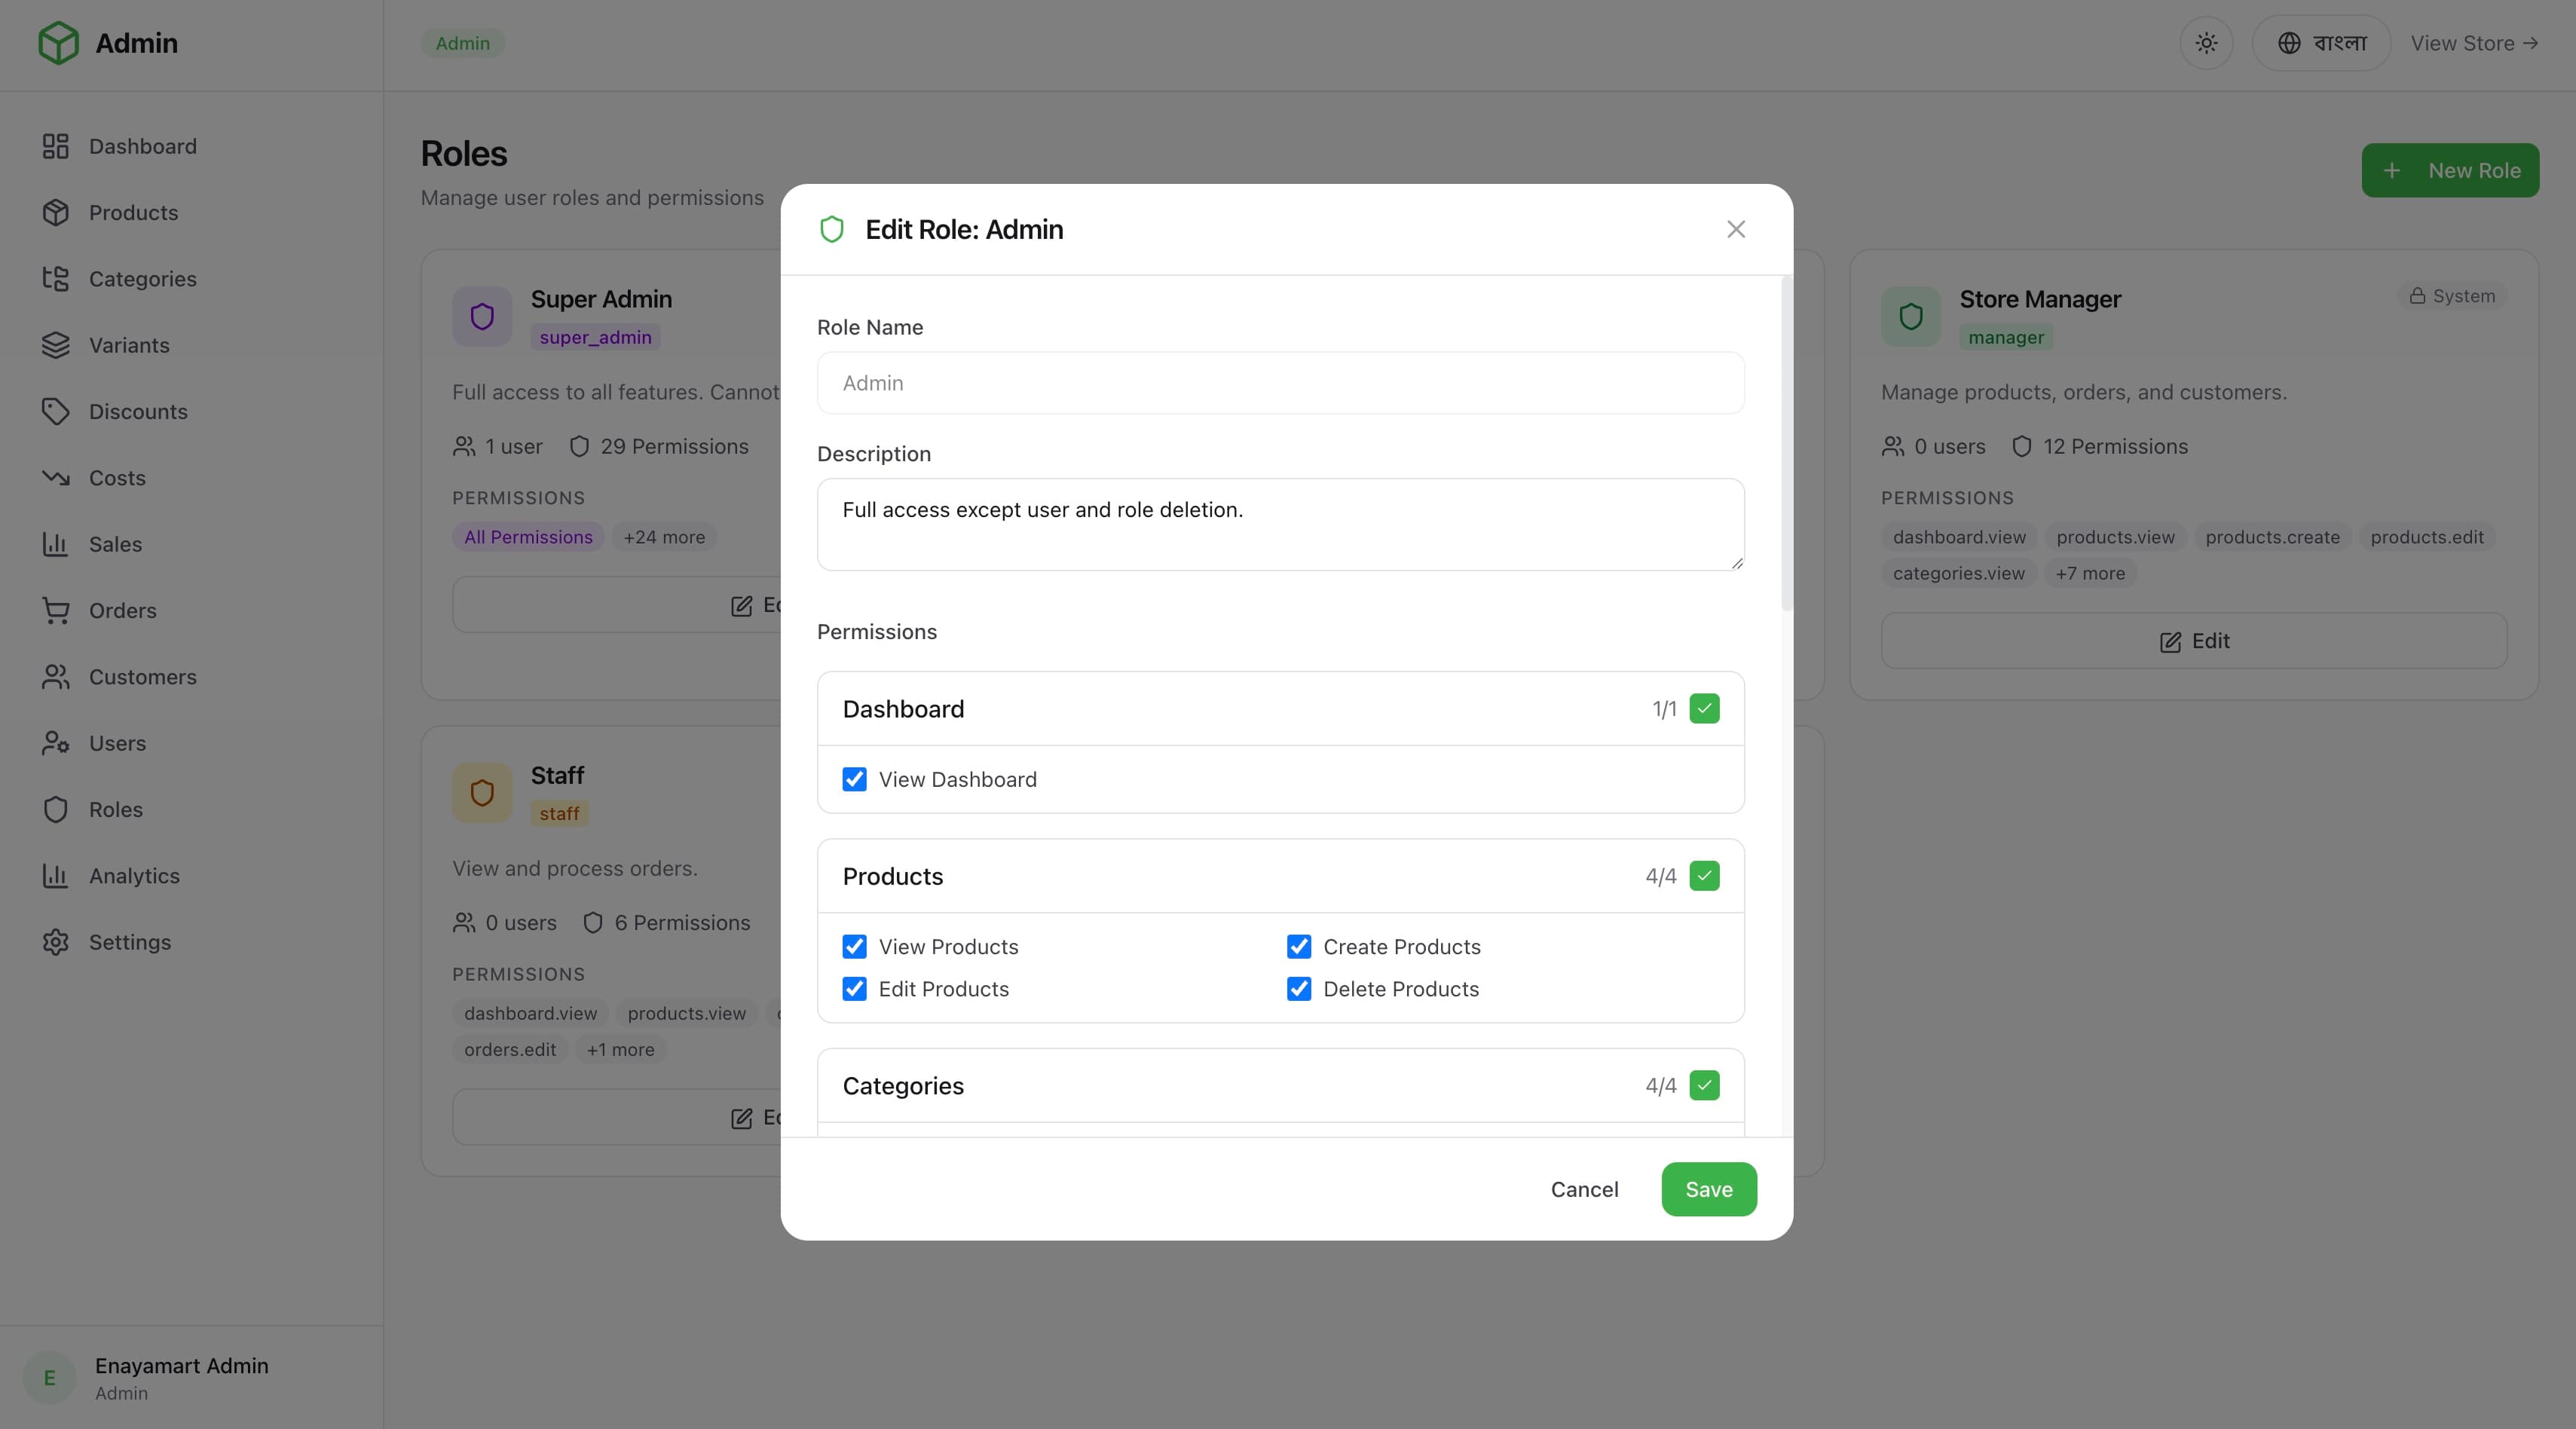Image resolution: width=2576 pixels, height=1429 pixels.
Task: Toggle all Products permissions checkbox
Action: [x=1704, y=876]
